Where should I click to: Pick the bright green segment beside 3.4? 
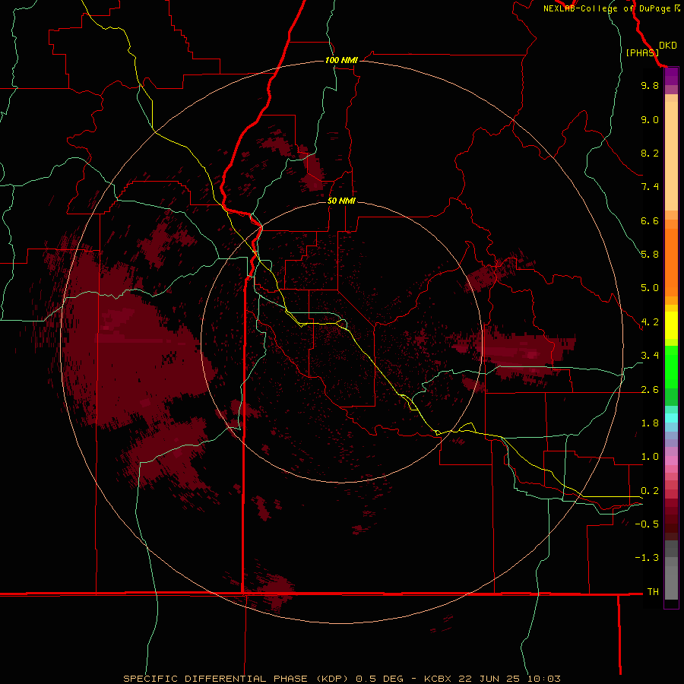(671, 367)
